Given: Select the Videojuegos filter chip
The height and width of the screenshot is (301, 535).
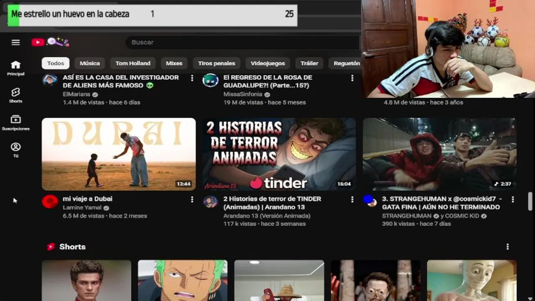Looking at the screenshot, I should 268,63.
